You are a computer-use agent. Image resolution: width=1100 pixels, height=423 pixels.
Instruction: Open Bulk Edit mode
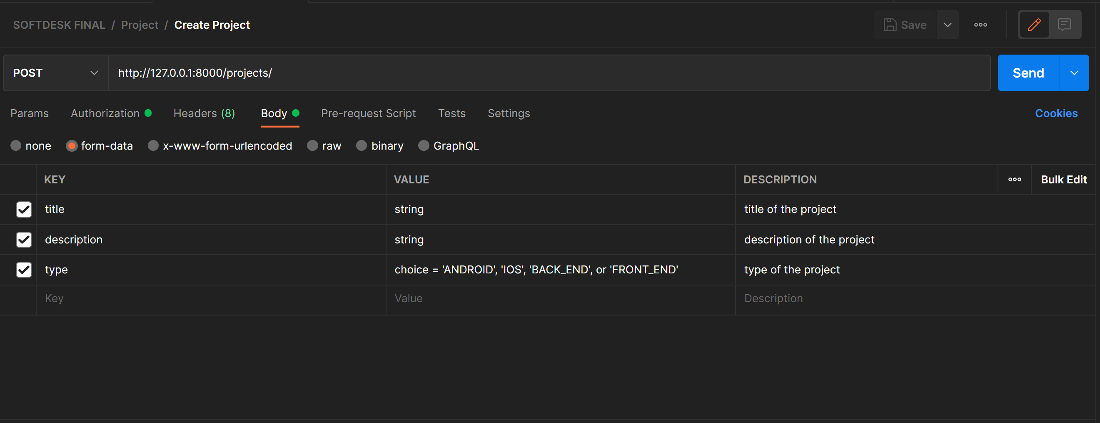[1064, 180]
